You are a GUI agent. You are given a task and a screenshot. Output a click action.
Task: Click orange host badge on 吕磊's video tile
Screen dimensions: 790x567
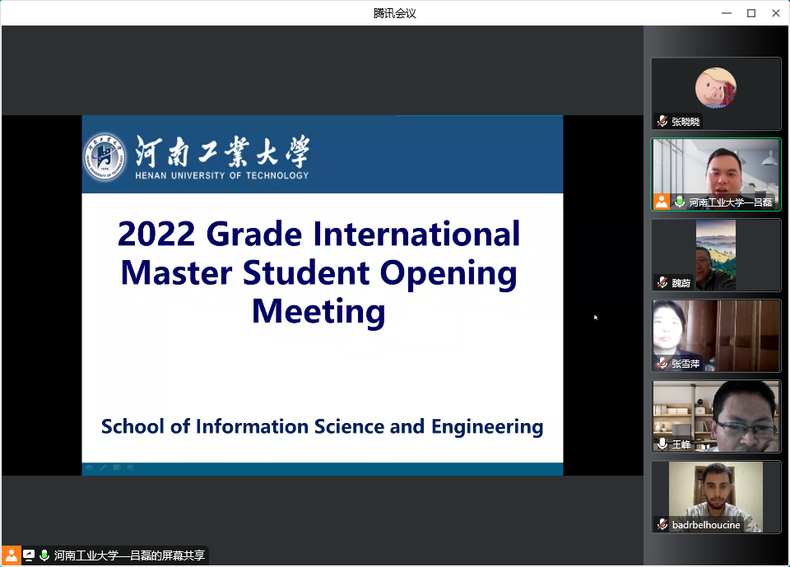662,202
